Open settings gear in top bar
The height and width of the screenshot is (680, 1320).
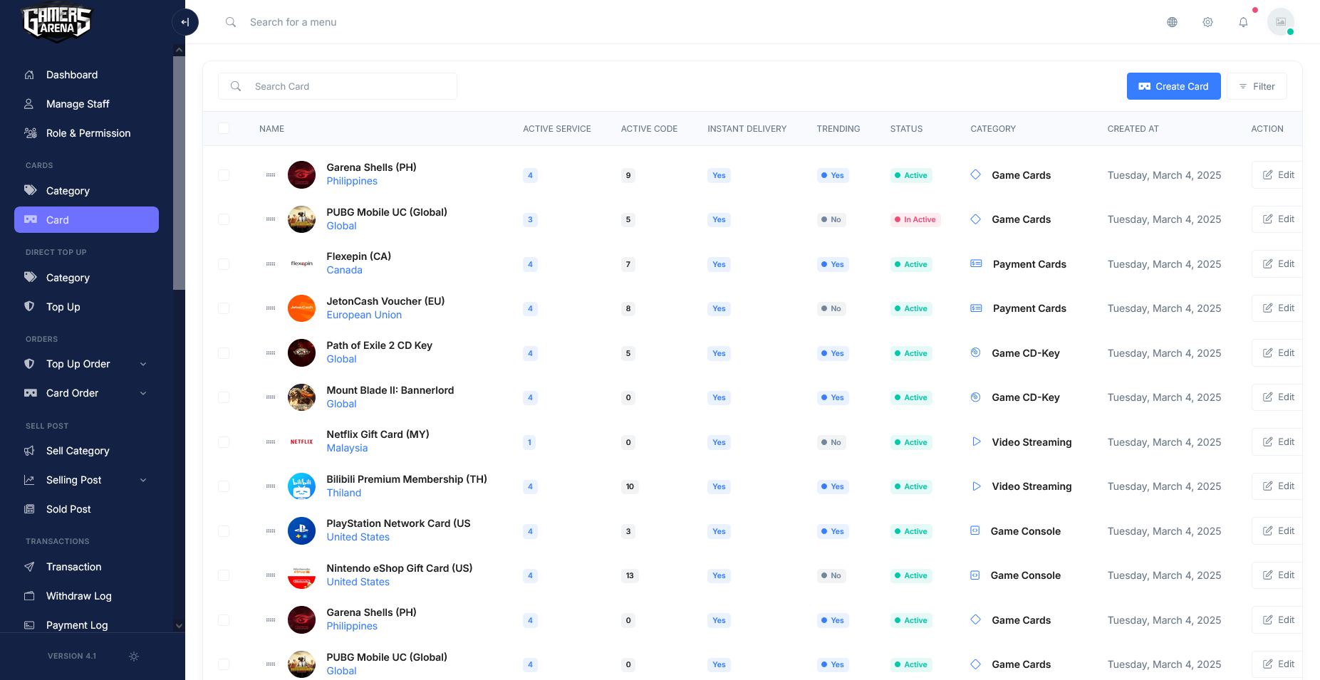[1207, 22]
